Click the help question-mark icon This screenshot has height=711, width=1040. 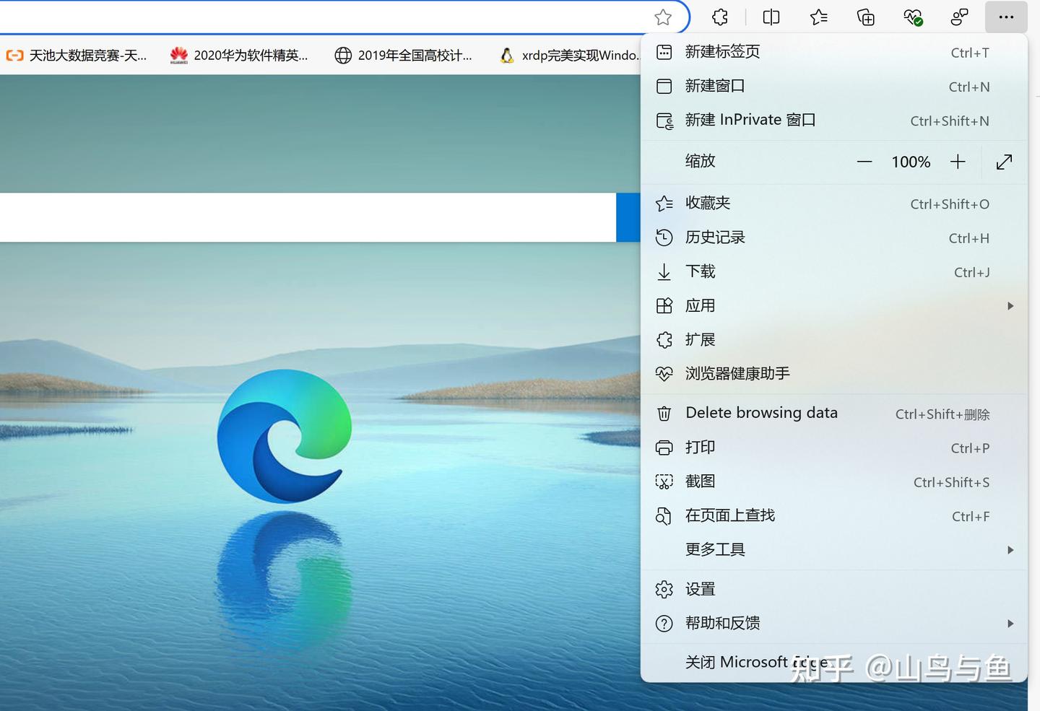pos(664,623)
